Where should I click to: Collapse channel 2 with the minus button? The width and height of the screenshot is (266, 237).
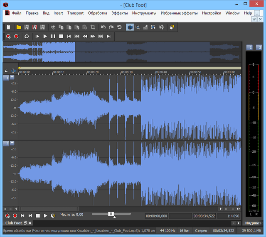click(x=12, y=143)
